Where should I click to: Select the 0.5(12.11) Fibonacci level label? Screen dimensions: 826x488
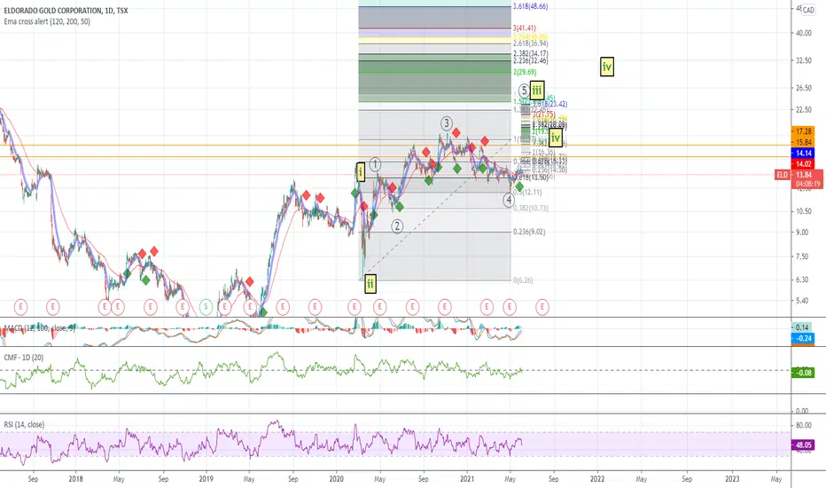[x=527, y=193]
